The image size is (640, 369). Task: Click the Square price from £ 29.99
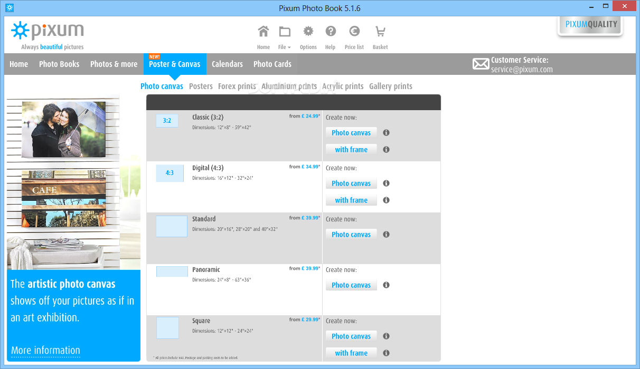pyautogui.click(x=305, y=319)
